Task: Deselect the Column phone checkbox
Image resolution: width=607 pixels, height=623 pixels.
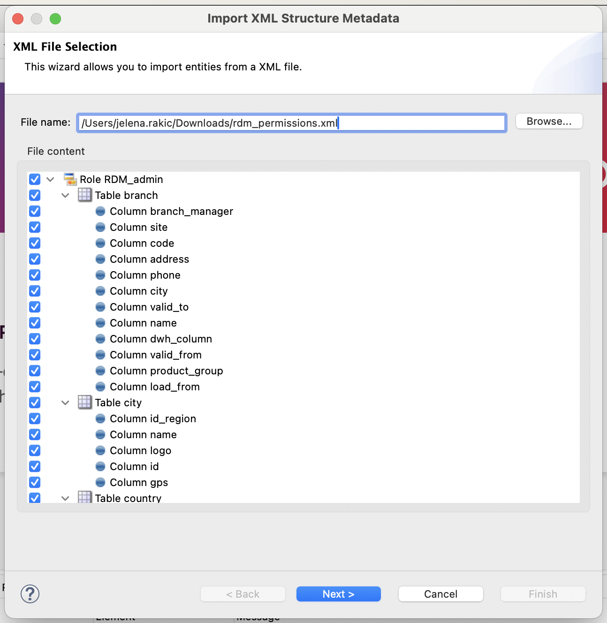Action: [x=34, y=275]
